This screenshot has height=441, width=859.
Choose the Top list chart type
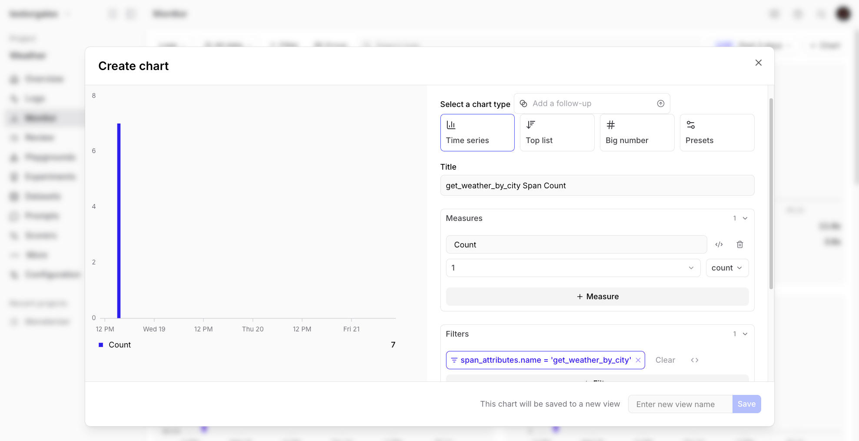point(557,133)
